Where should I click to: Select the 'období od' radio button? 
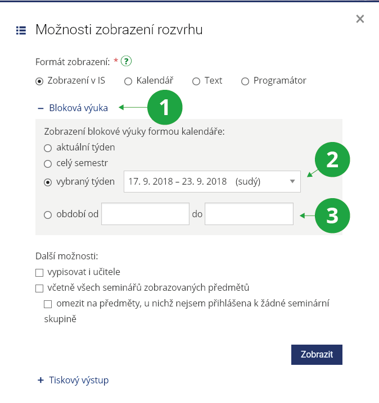[x=47, y=214]
